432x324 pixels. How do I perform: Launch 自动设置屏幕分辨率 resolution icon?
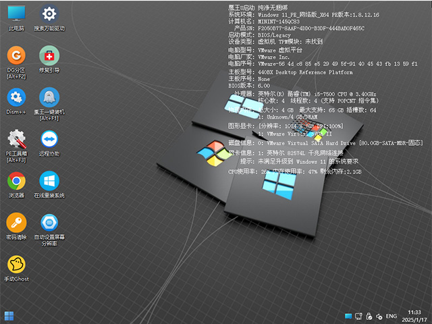click(x=49, y=230)
